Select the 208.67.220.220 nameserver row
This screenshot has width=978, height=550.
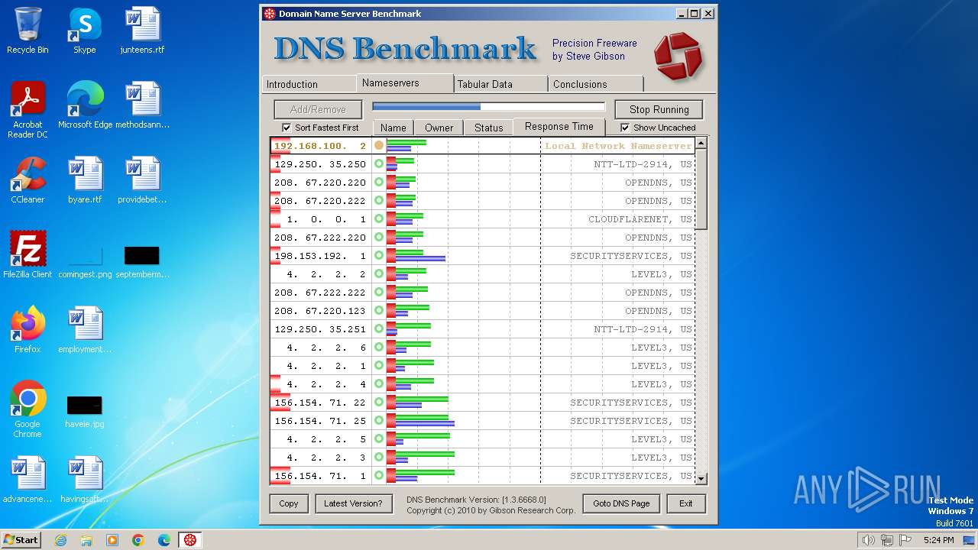482,183
